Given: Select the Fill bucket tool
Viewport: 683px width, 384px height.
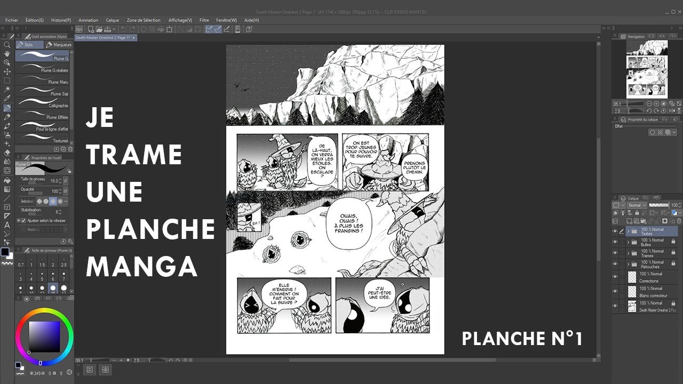Looking at the screenshot, I should pos(7,180).
